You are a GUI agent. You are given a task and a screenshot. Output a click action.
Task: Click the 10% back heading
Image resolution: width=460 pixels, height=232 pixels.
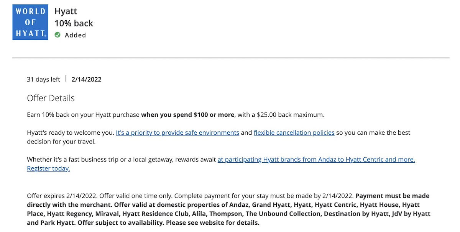pyautogui.click(x=74, y=23)
